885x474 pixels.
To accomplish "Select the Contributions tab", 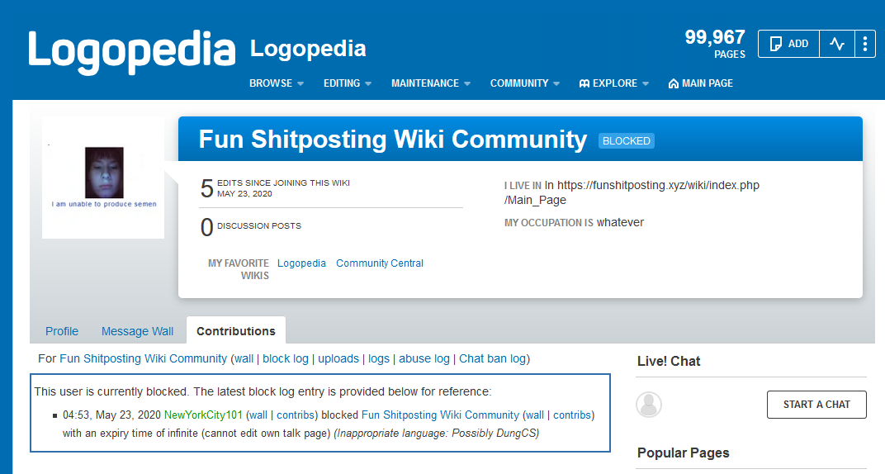I will click(236, 331).
